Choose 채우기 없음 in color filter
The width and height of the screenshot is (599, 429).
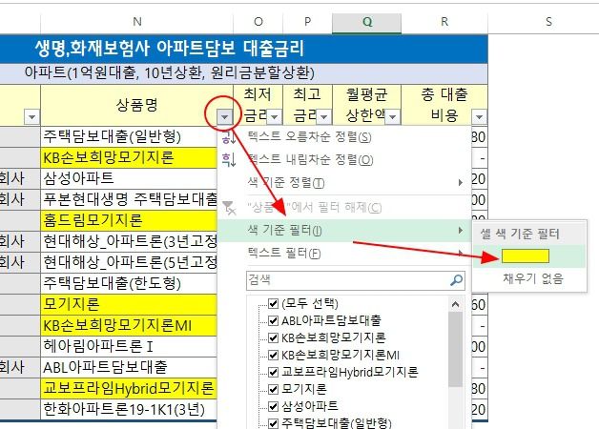tap(533, 278)
